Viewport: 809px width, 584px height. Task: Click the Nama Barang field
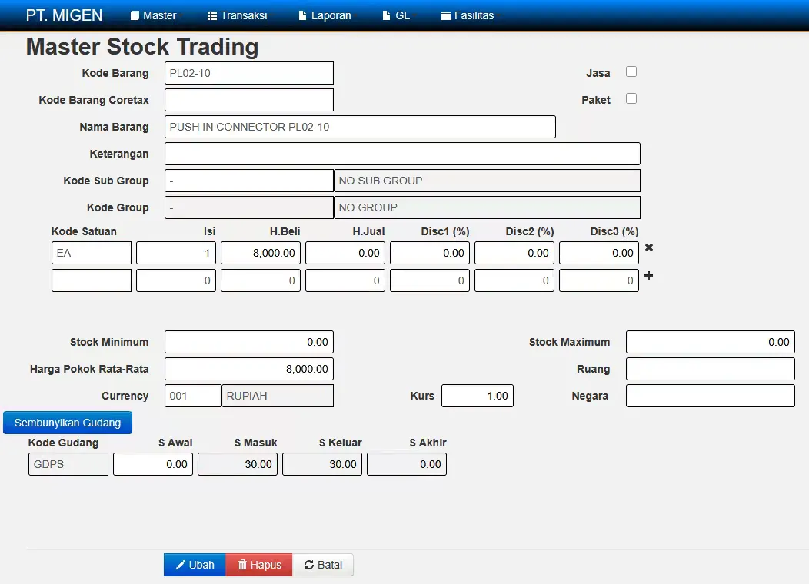point(360,127)
